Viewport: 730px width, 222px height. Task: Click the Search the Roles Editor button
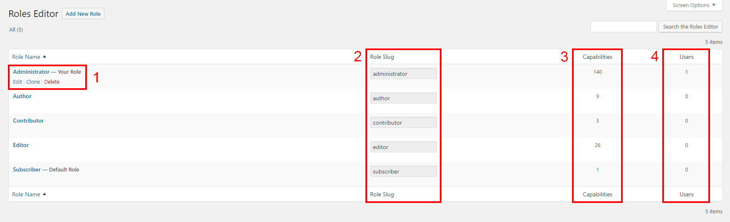tap(690, 27)
